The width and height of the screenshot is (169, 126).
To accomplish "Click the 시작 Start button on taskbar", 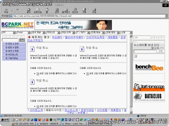I will (5, 120).
